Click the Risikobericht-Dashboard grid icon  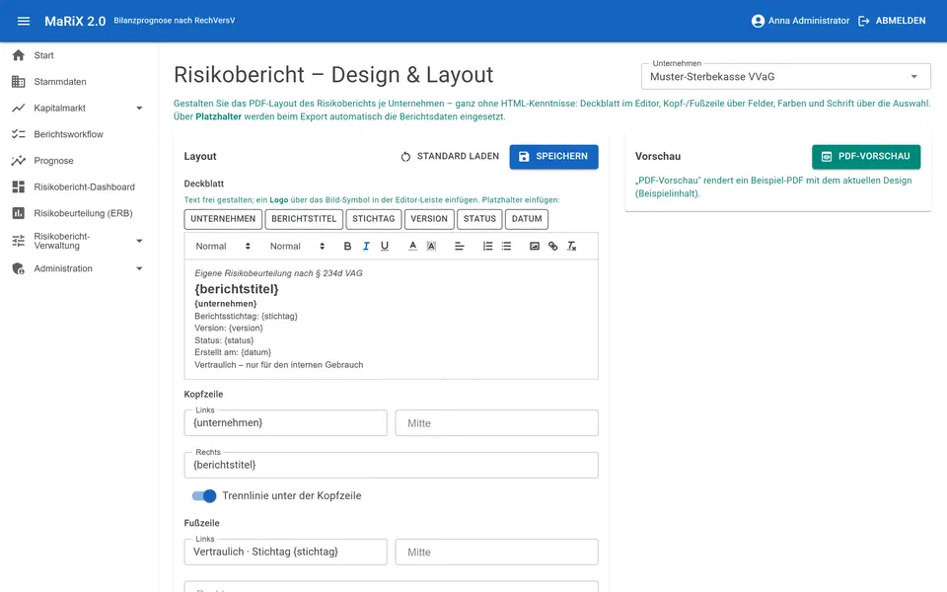pos(19,186)
